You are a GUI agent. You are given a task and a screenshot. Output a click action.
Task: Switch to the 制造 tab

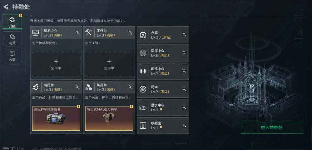point(12,39)
